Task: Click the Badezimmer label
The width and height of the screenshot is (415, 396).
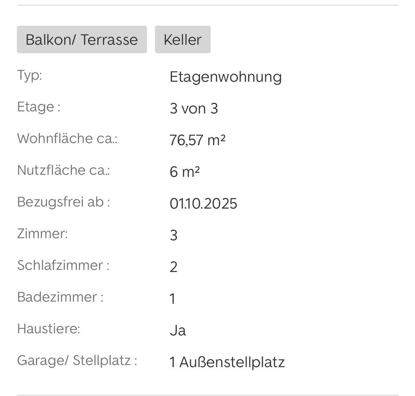Action: pyautogui.click(x=60, y=297)
